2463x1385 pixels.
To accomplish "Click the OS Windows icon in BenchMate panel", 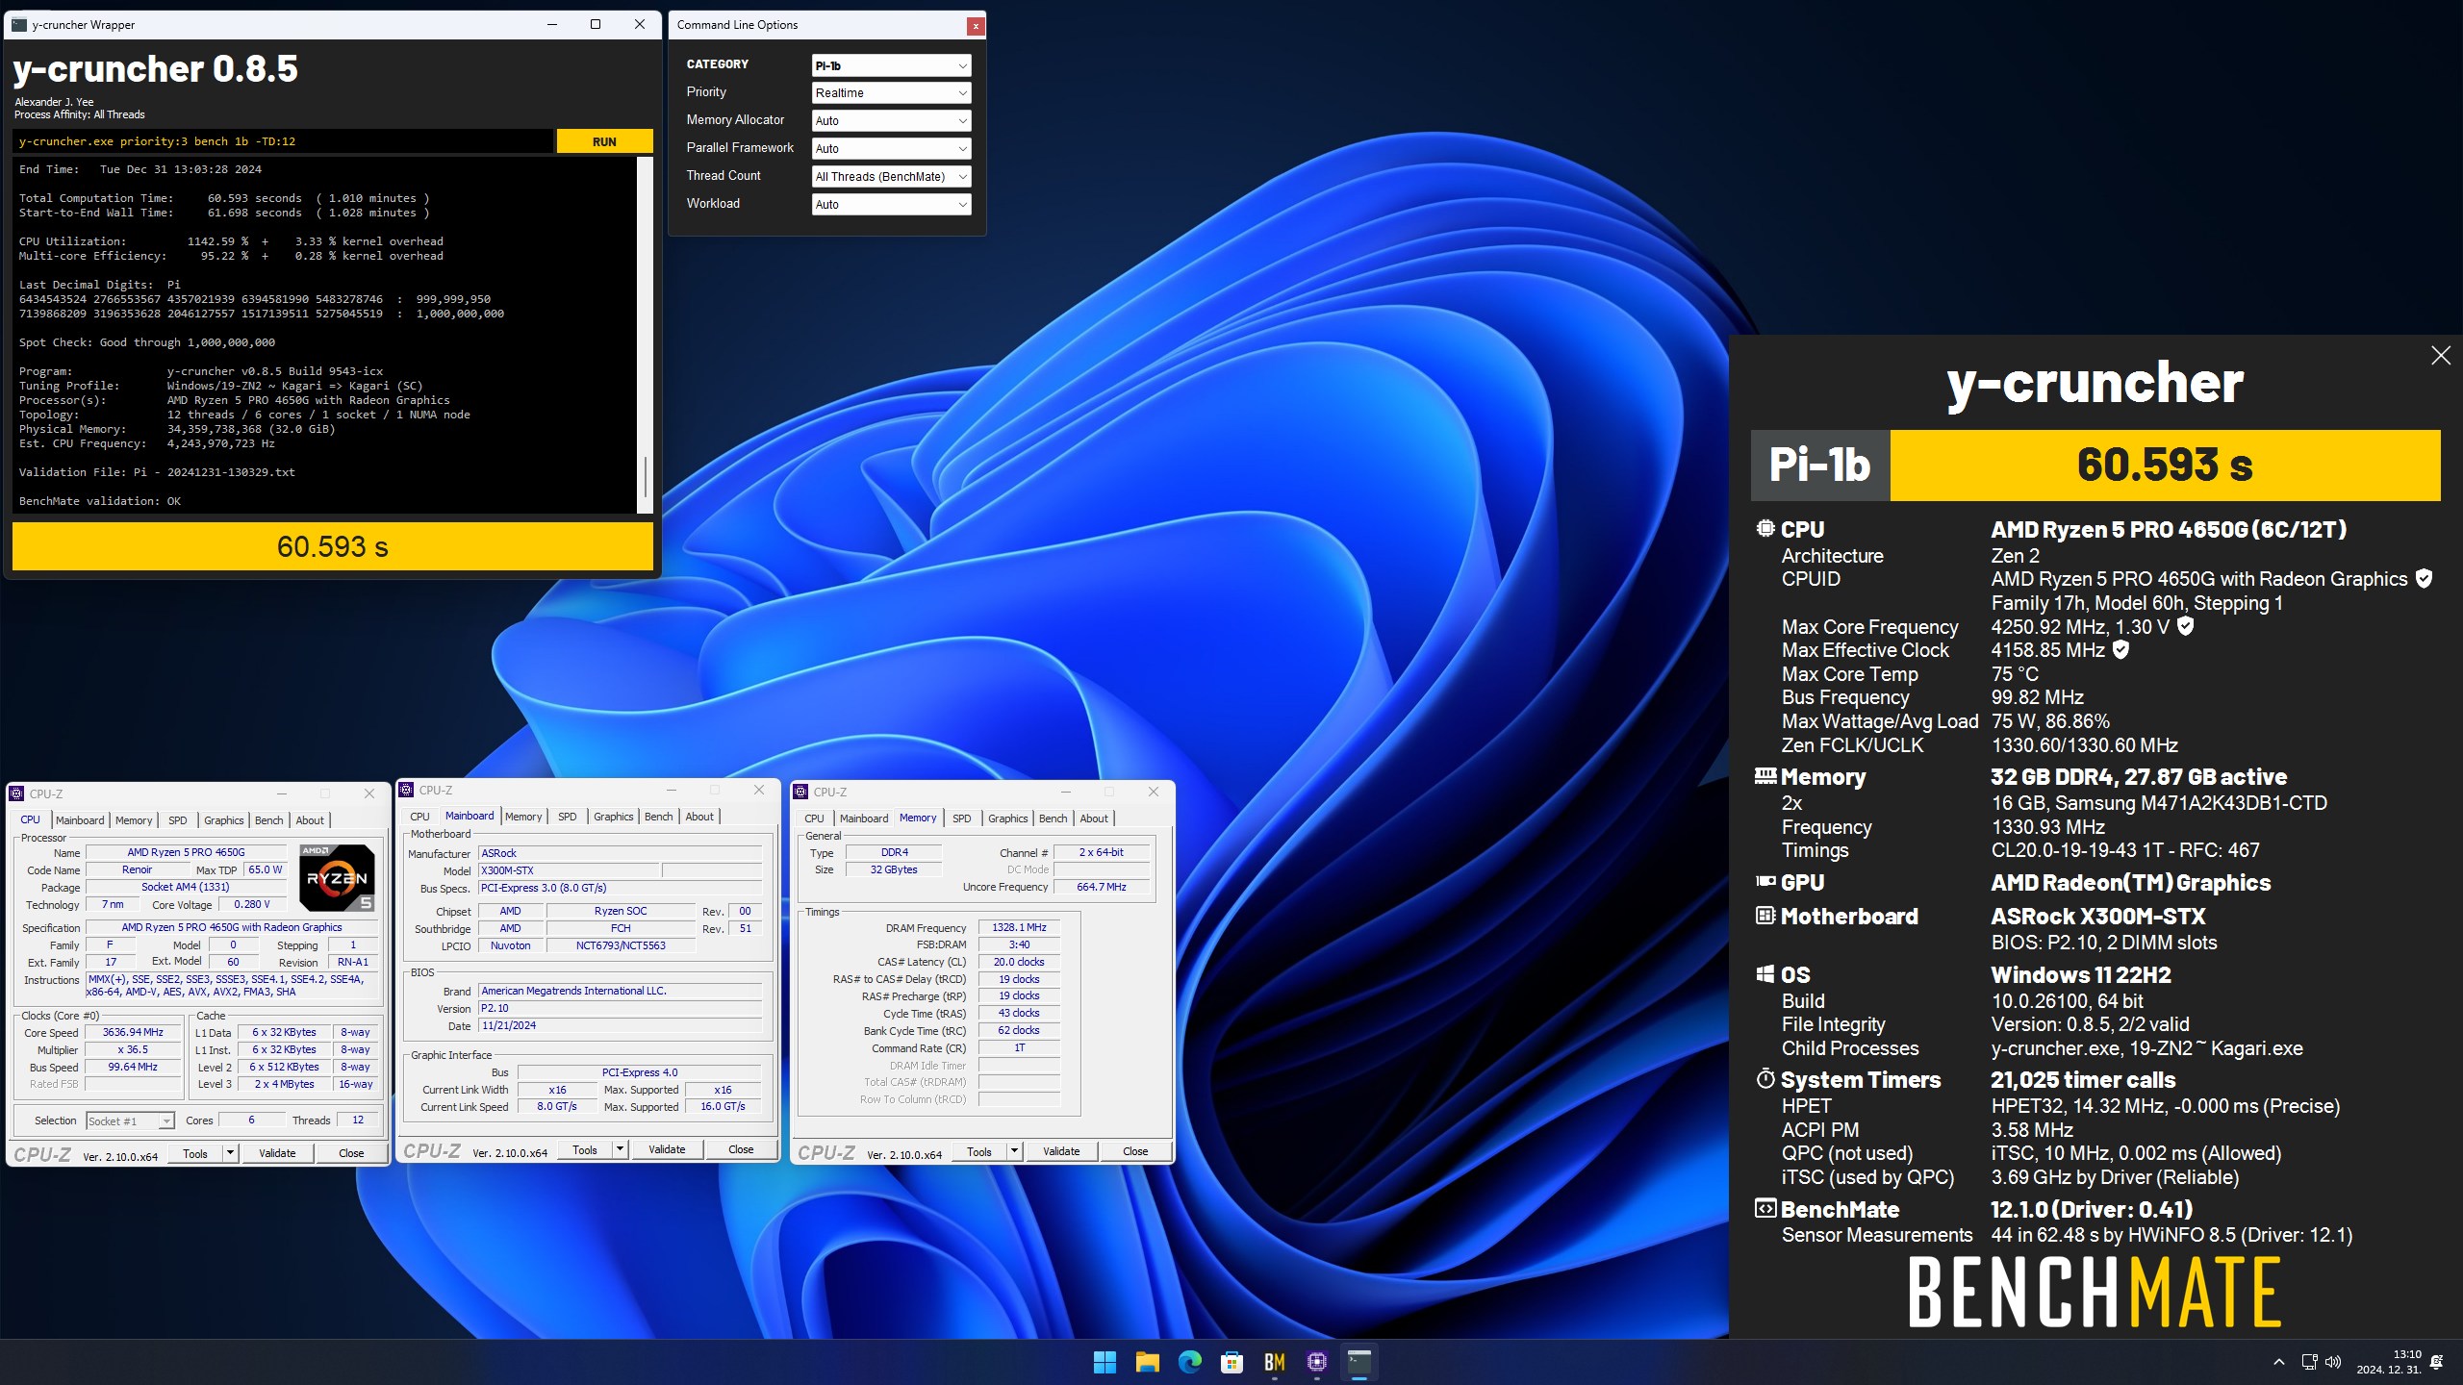I will click(1765, 974).
